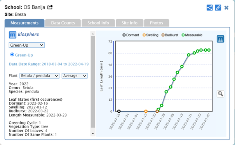
Task: Click the scrollbar down arrow
Action: pos(93,133)
